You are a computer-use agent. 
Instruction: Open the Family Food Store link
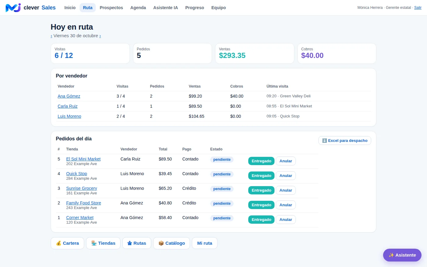coord(84,203)
